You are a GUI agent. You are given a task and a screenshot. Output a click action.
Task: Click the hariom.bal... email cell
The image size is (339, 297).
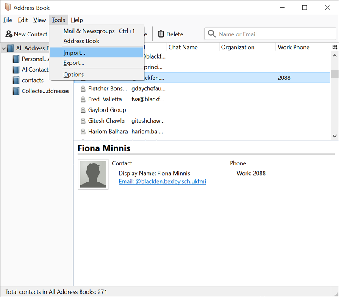147,132
